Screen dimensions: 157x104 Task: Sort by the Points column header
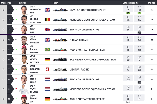coord(151,2)
